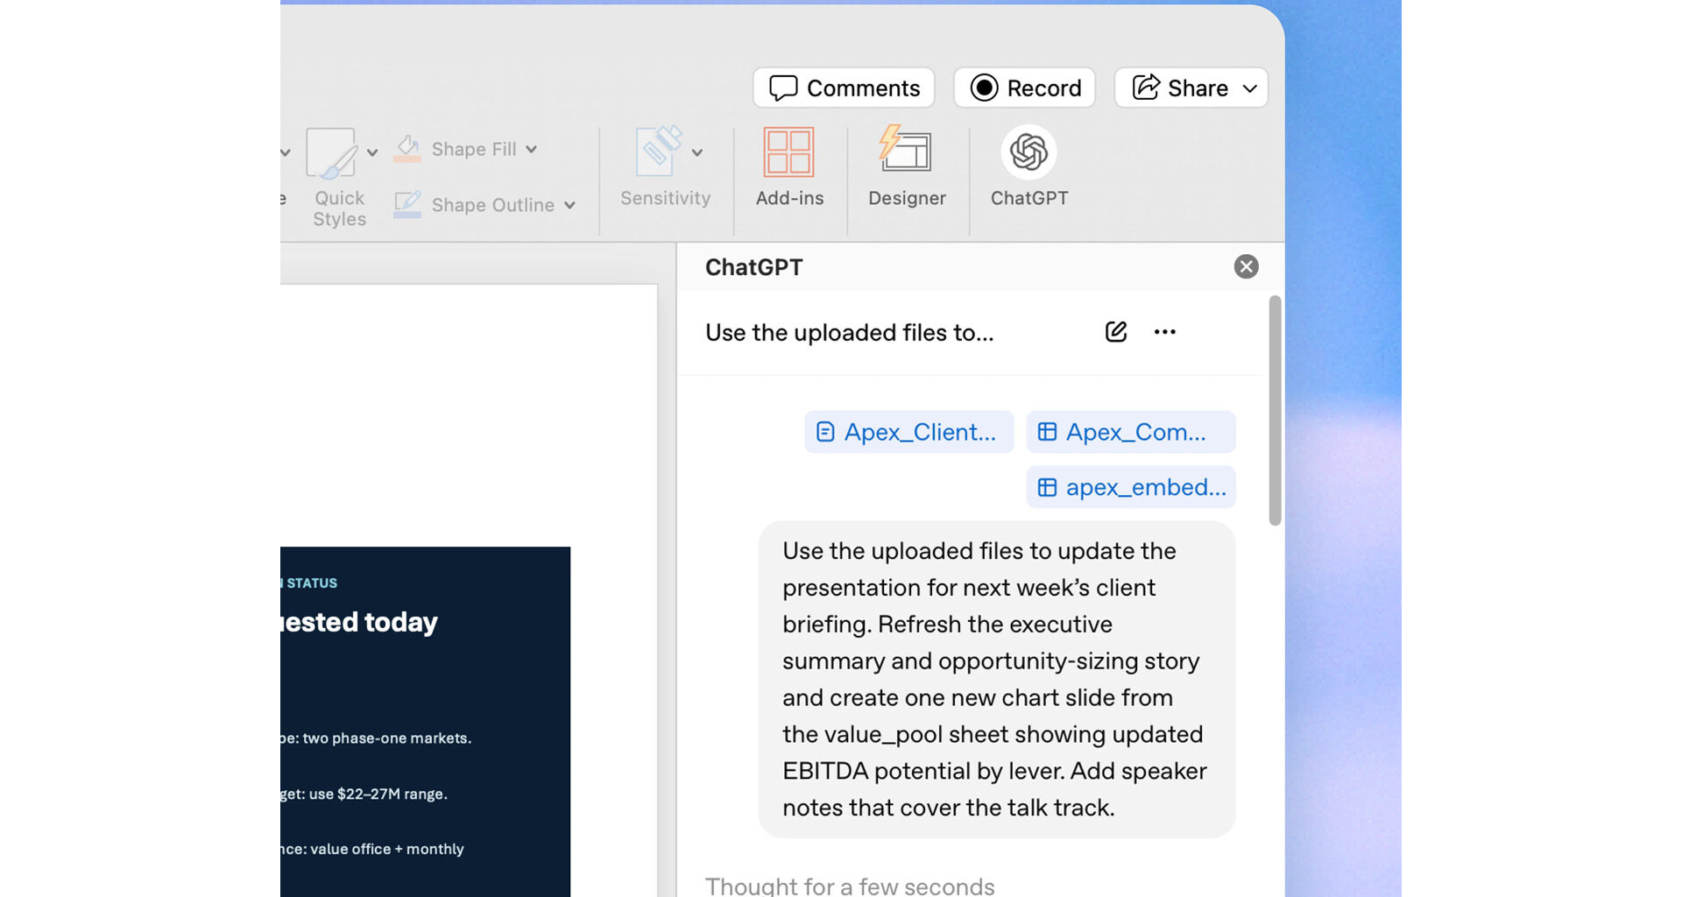Expand the Share dropdown chevron
1682x897 pixels.
pyautogui.click(x=1250, y=88)
